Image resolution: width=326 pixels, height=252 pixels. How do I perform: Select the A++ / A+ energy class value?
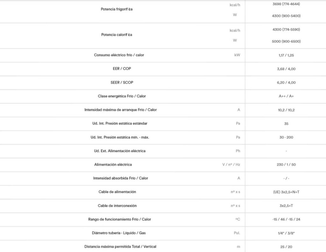coord(286,96)
